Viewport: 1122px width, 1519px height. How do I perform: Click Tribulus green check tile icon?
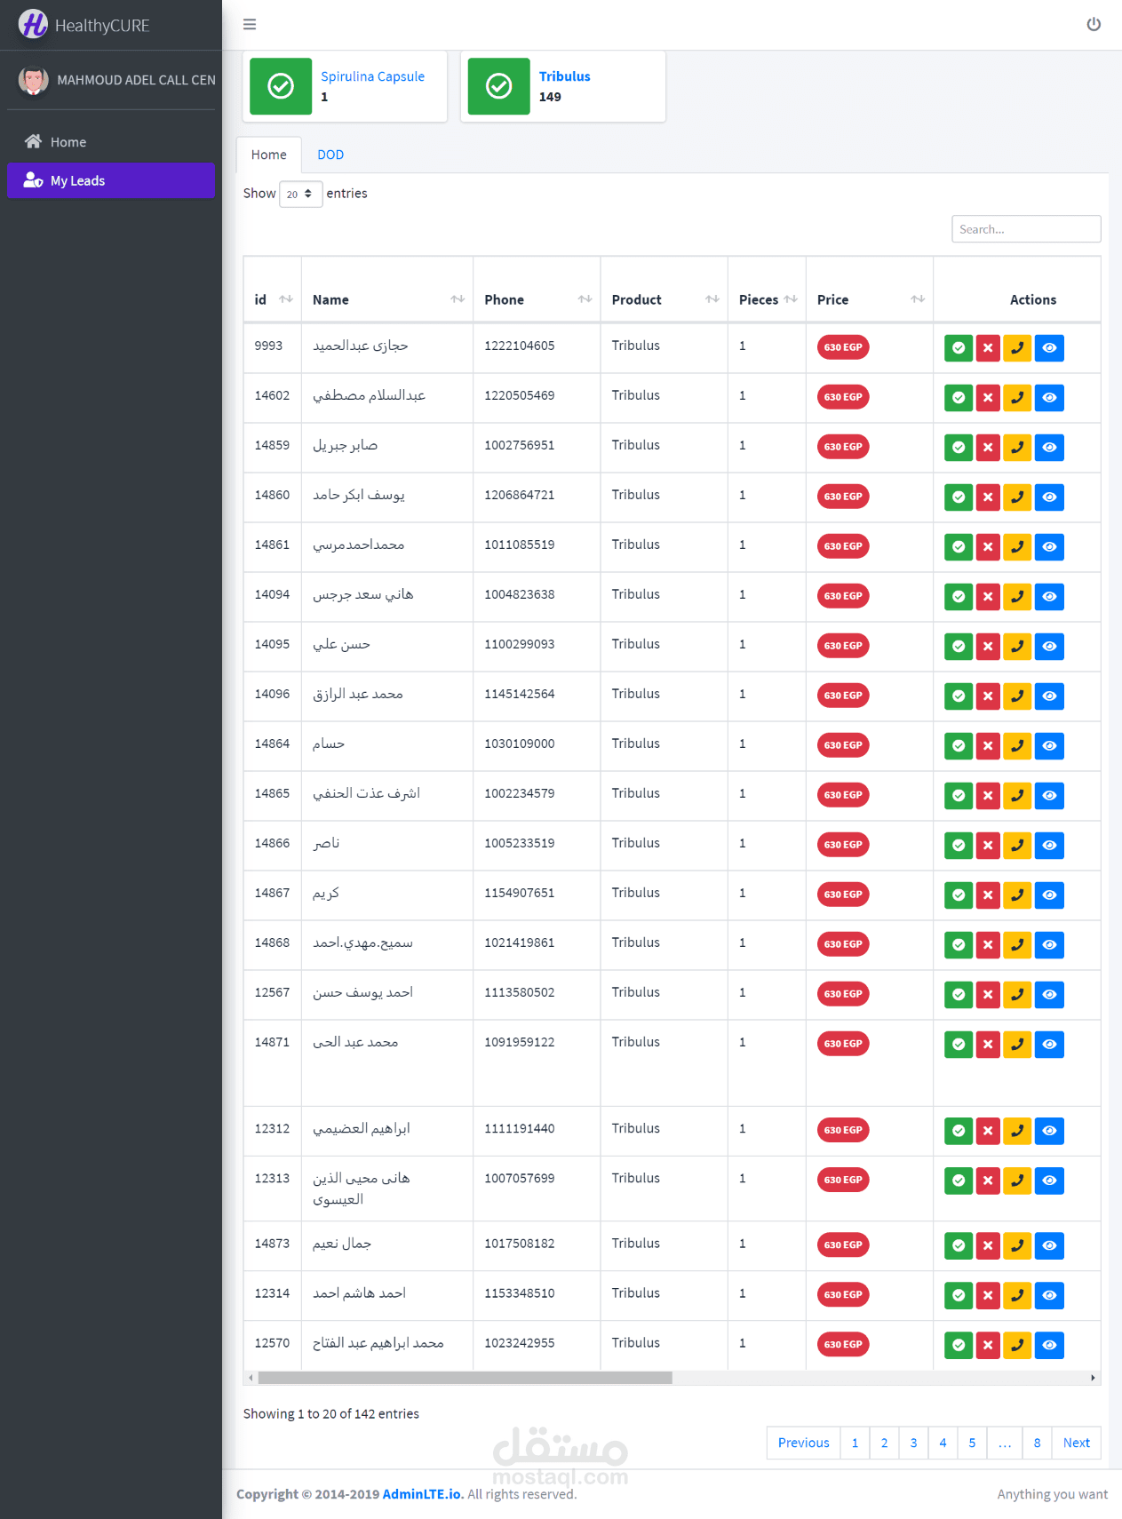pyautogui.click(x=499, y=86)
